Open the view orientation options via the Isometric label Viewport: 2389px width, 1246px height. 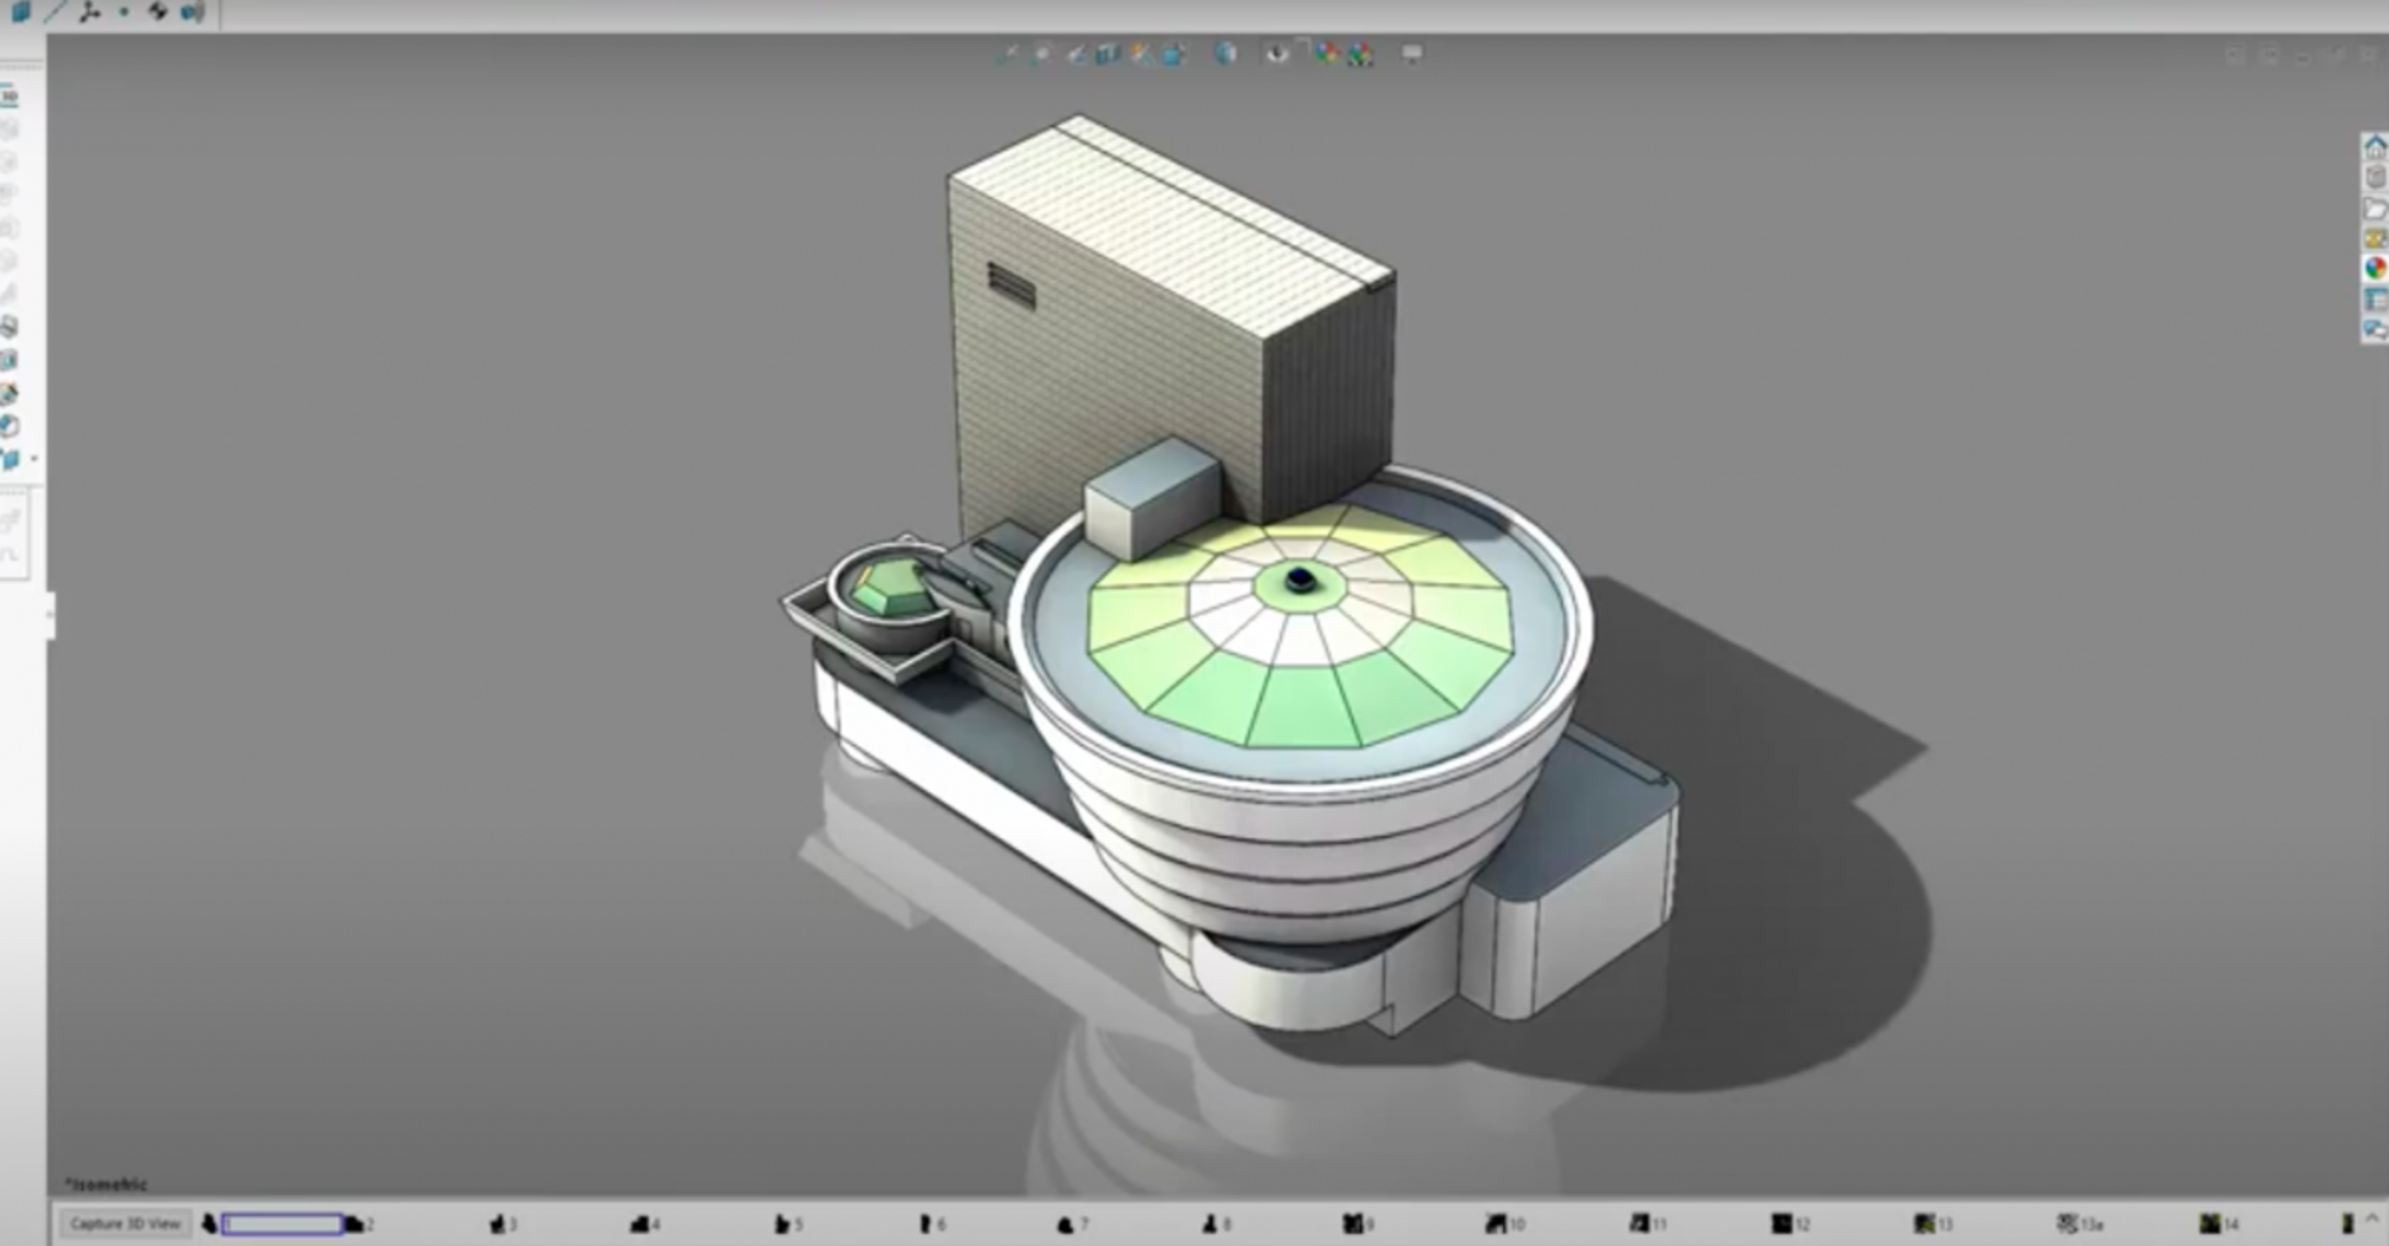coord(108,1184)
